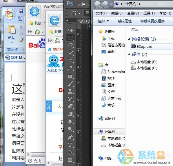Select the Rectangular Marquee tool in toolbox
The height and width of the screenshot is (166, 173).
point(70,37)
